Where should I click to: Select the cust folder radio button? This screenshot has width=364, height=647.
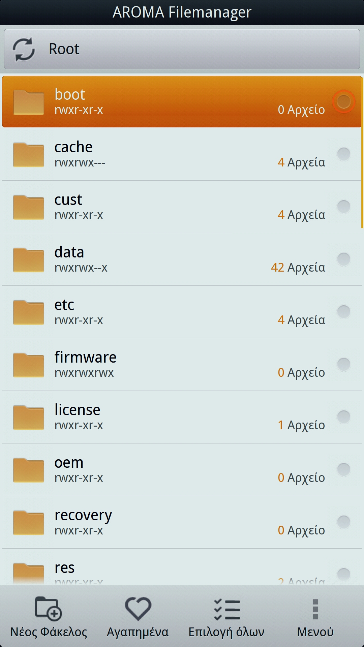coord(343,207)
